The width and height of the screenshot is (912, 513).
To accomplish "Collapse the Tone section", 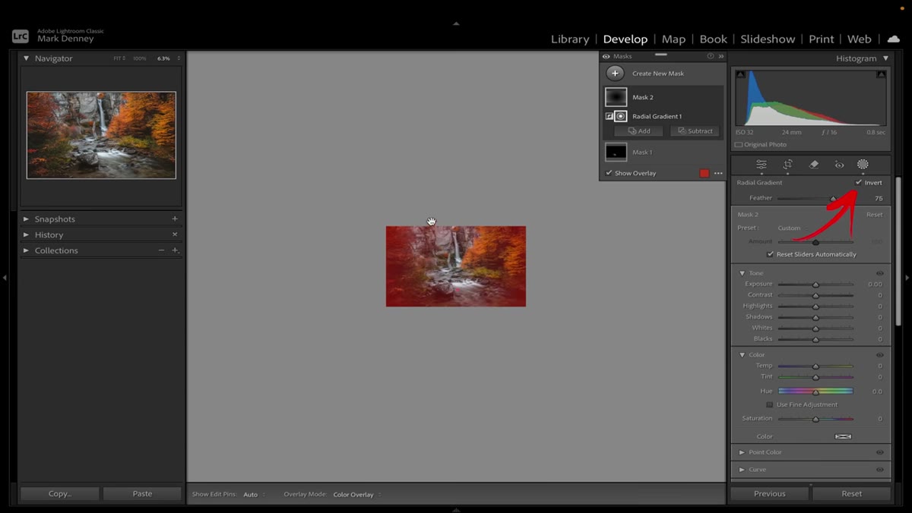I will [x=742, y=273].
